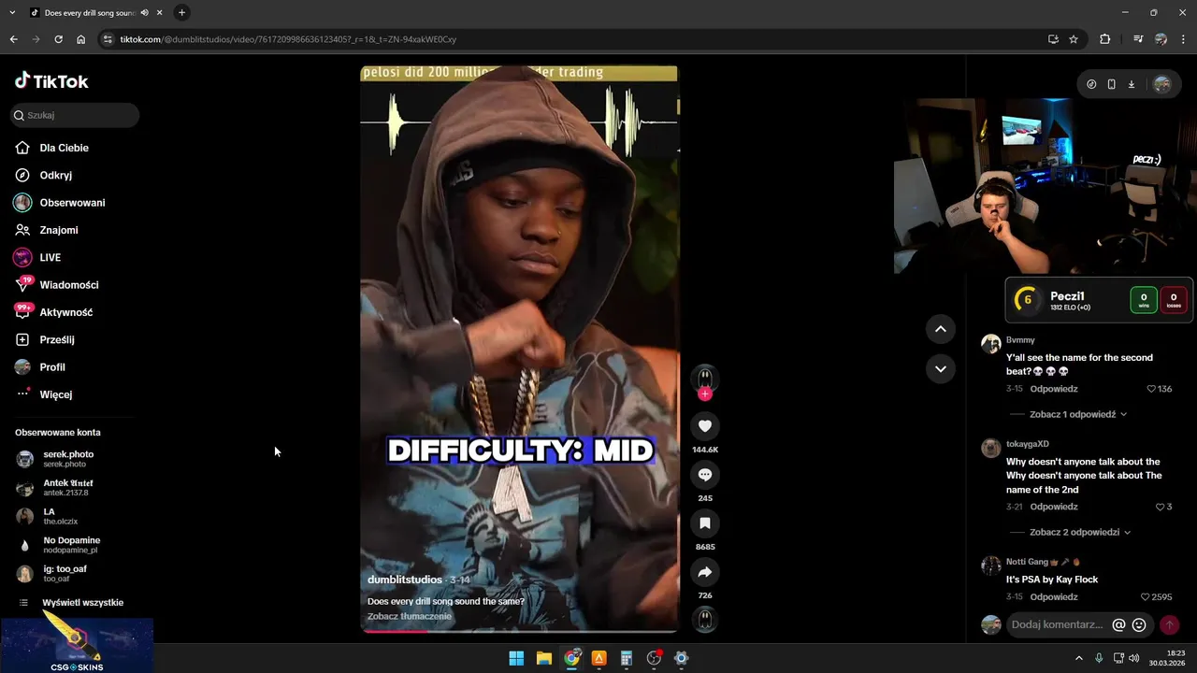This screenshot has height=673, width=1197.
Task: Open TikTok coins icon in top pill
Action: (x=1091, y=84)
